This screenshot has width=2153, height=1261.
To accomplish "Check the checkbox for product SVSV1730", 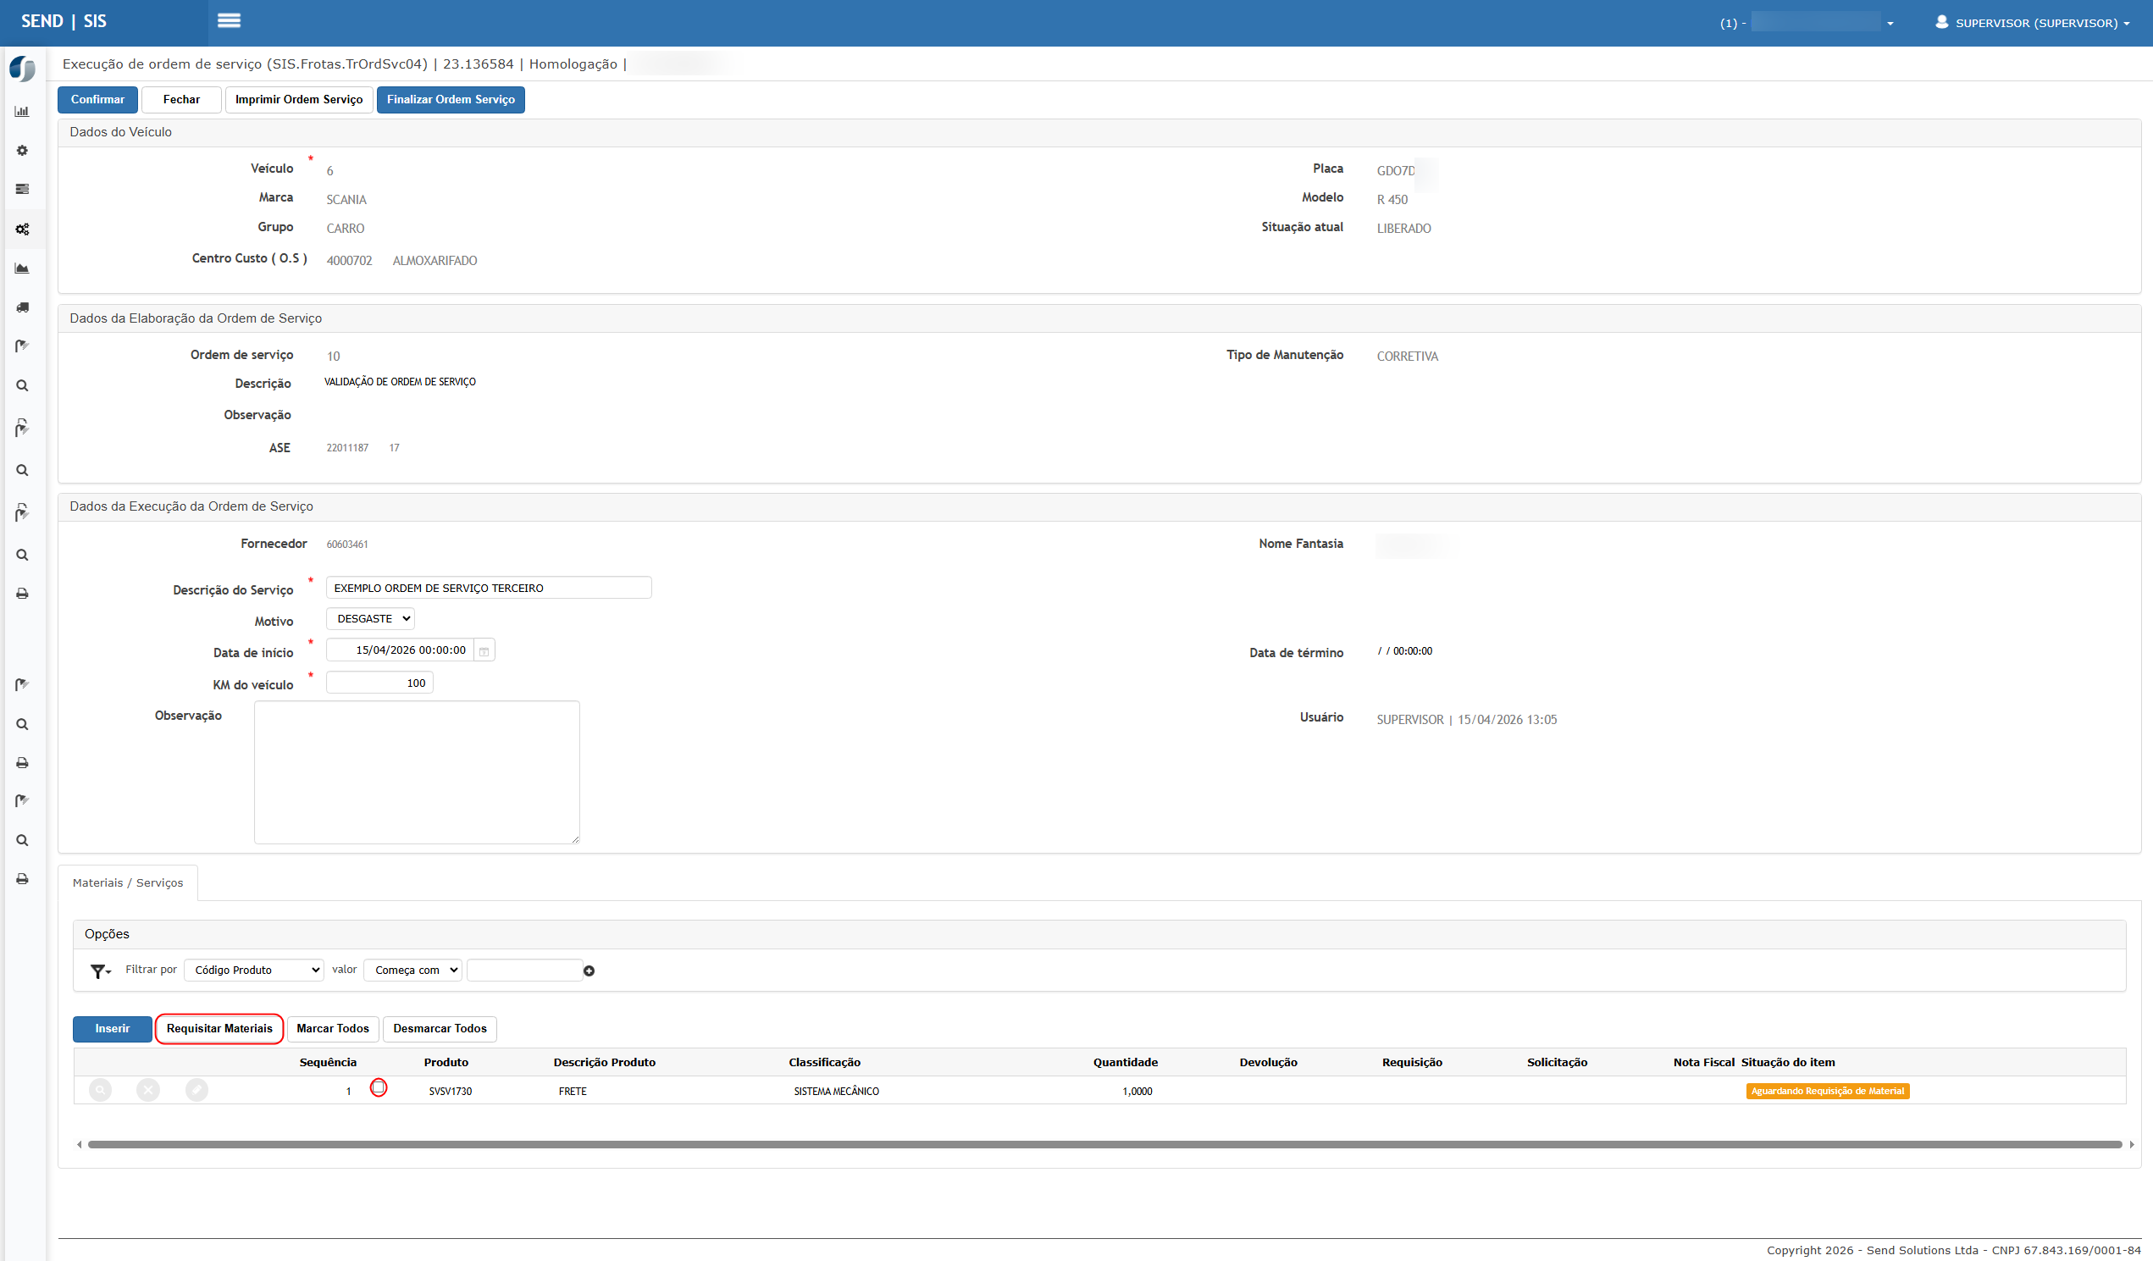I will point(379,1087).
